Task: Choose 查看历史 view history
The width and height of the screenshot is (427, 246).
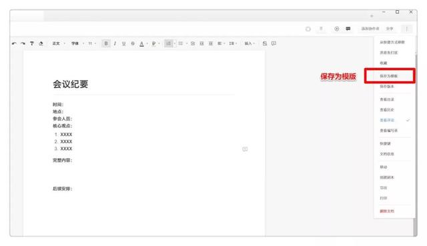Action: tap(387, 109)
